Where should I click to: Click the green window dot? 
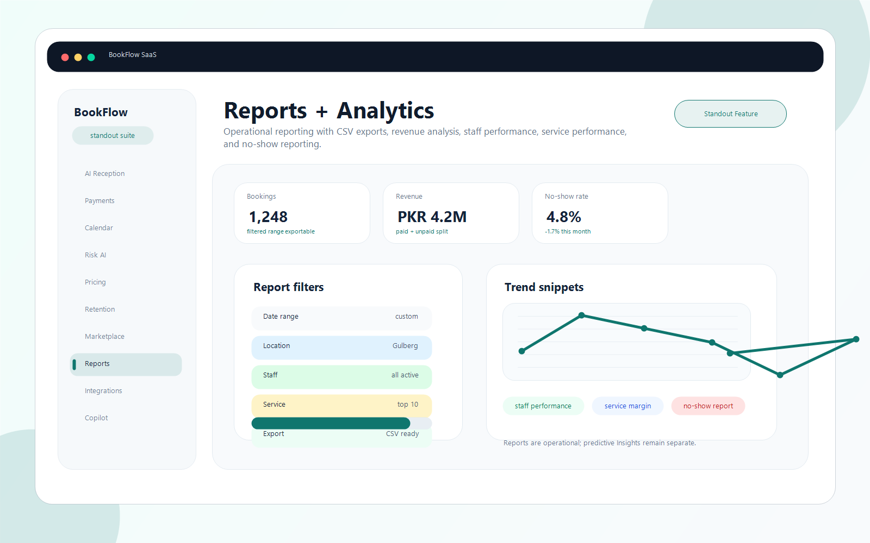91,57
